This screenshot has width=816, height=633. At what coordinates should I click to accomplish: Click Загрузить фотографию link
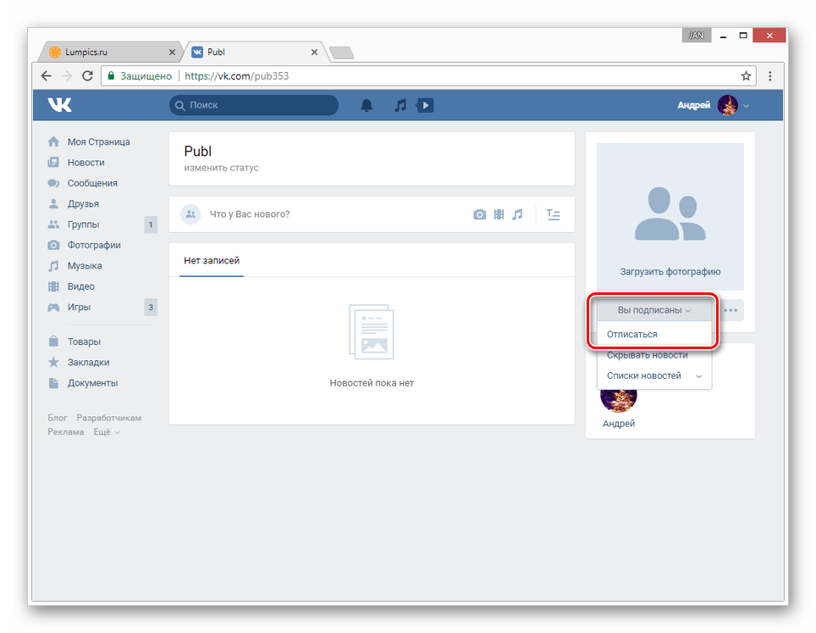click(x=670, y=271)
